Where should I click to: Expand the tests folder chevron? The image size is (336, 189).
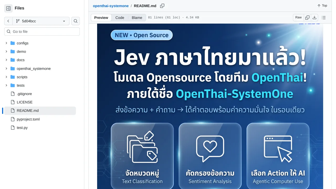(x=6, y=85)
